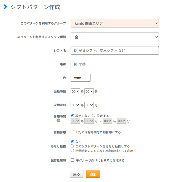Screen dimensions: 177x182
Task: Check 子グループ向けにも同時に作成する option
Action: point(72,160)
